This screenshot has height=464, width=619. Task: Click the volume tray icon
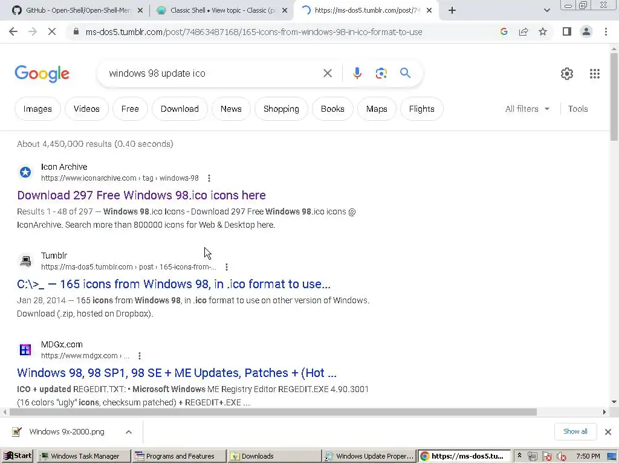point(560,457)
